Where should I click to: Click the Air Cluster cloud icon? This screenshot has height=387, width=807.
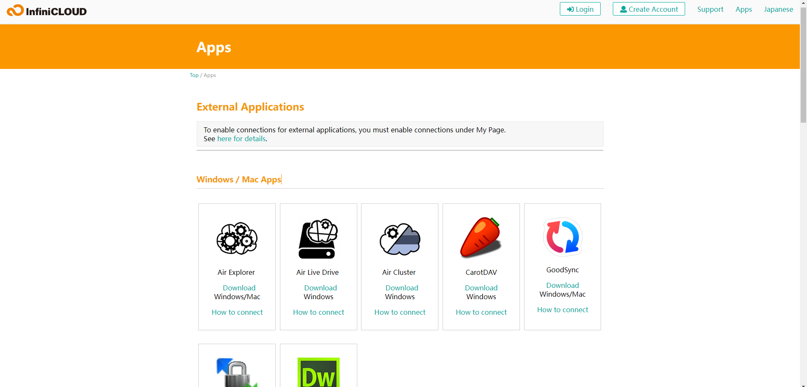click(400, 239)
